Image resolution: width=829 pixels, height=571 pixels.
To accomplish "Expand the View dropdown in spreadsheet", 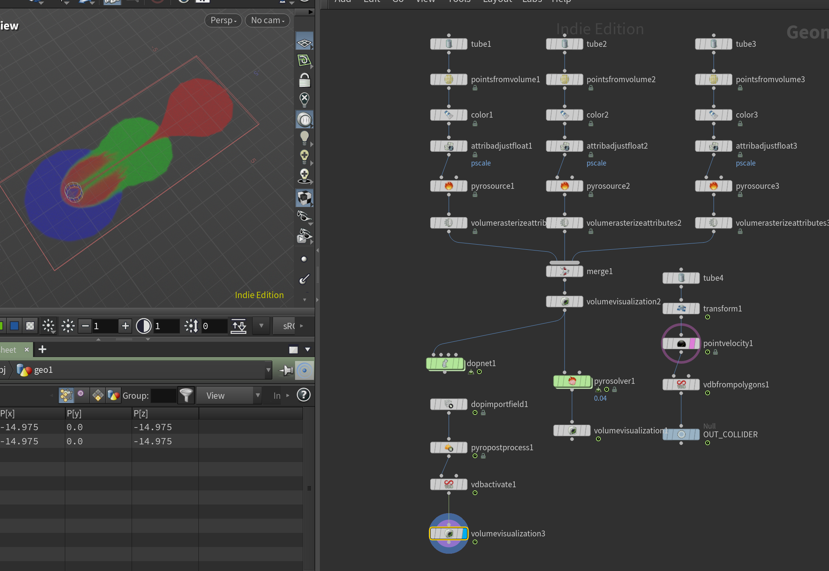I will 229,396.
